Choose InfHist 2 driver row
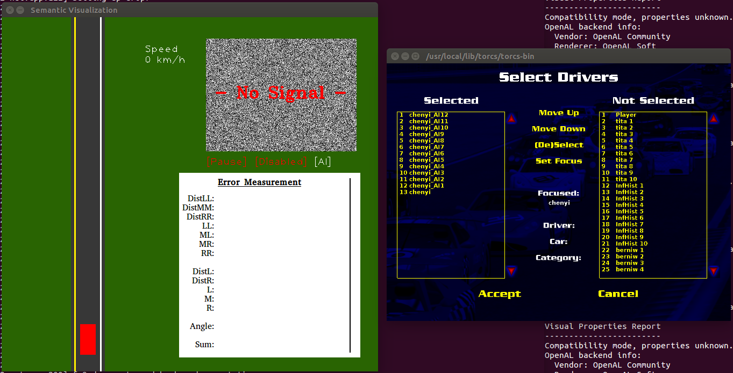 point(653,192)
